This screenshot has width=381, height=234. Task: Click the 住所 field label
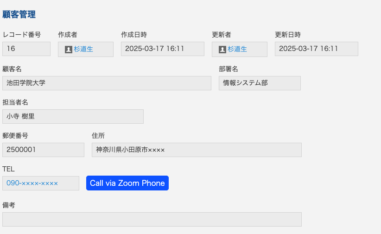[x=98, y=136]
